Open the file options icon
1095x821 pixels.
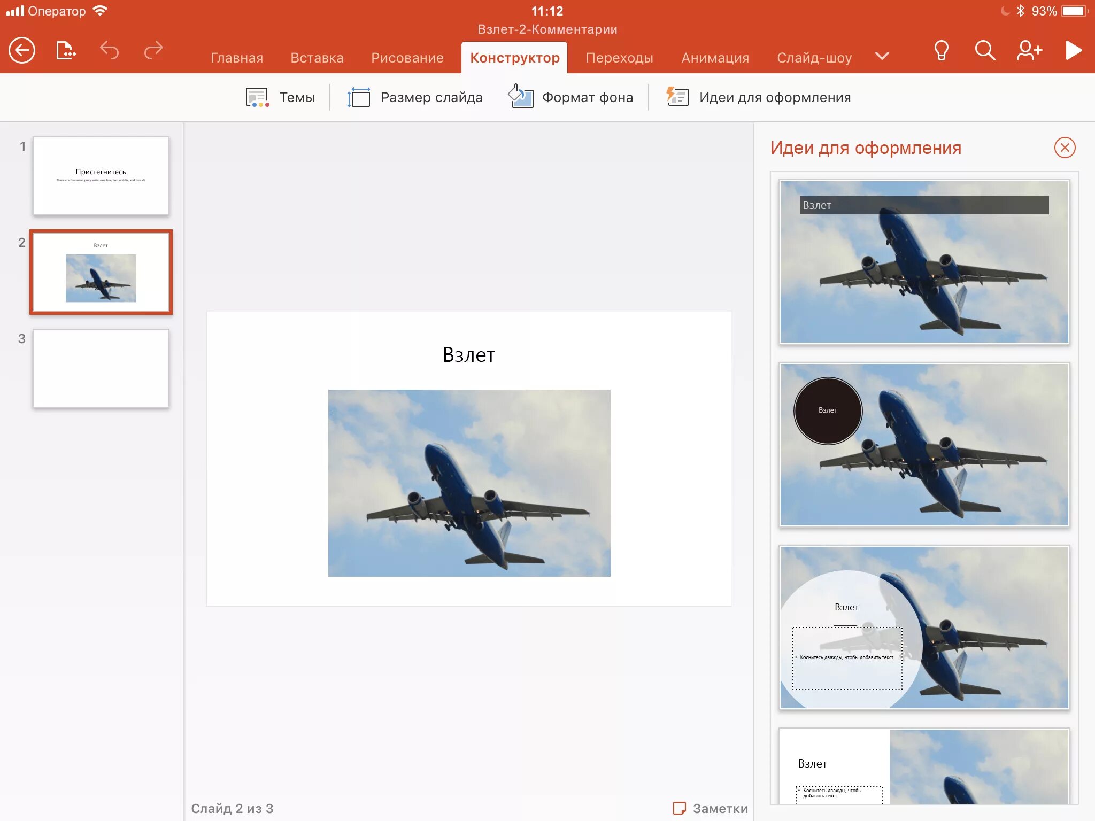(x=65, y=51)
